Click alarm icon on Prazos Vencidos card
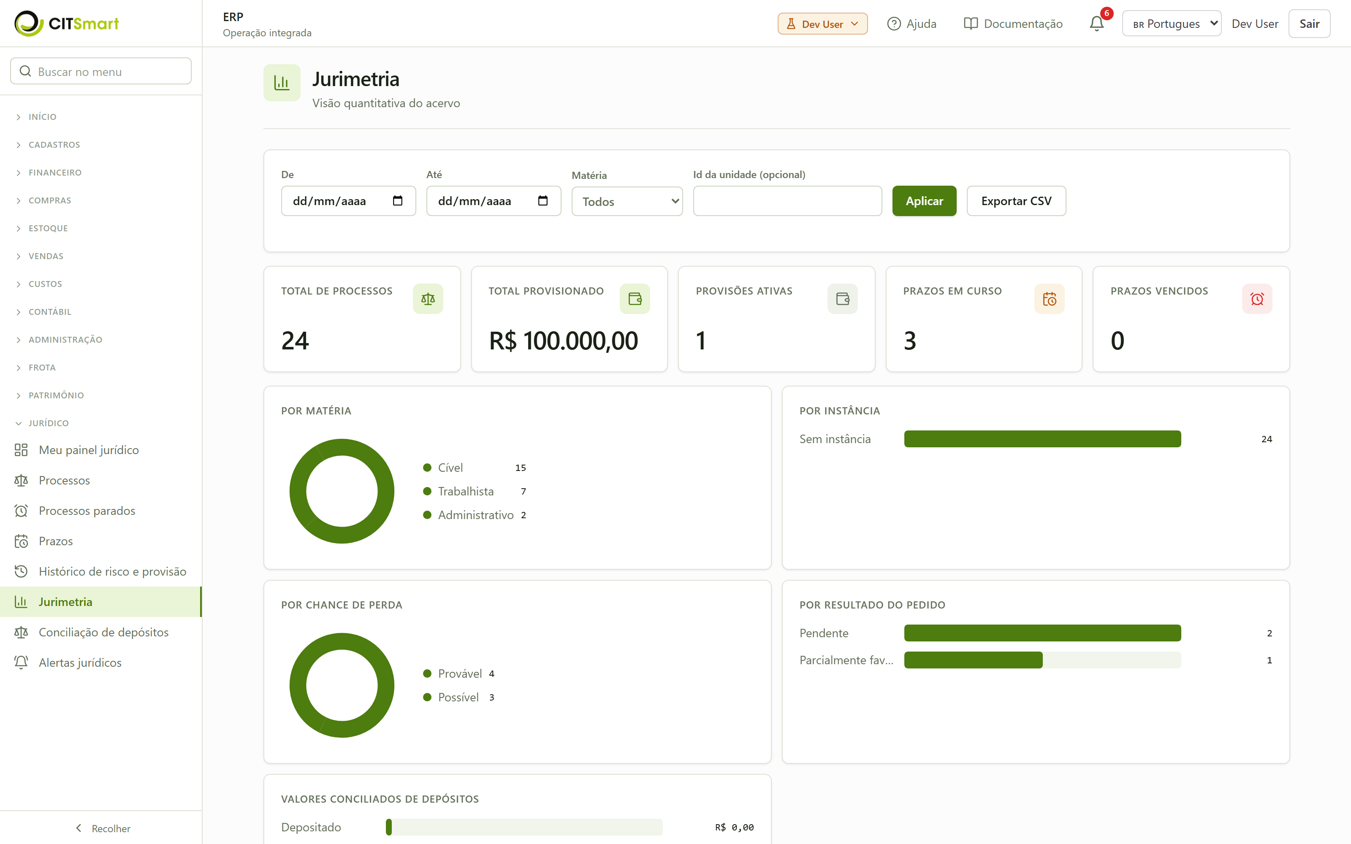 click(x=1257, y=299)
